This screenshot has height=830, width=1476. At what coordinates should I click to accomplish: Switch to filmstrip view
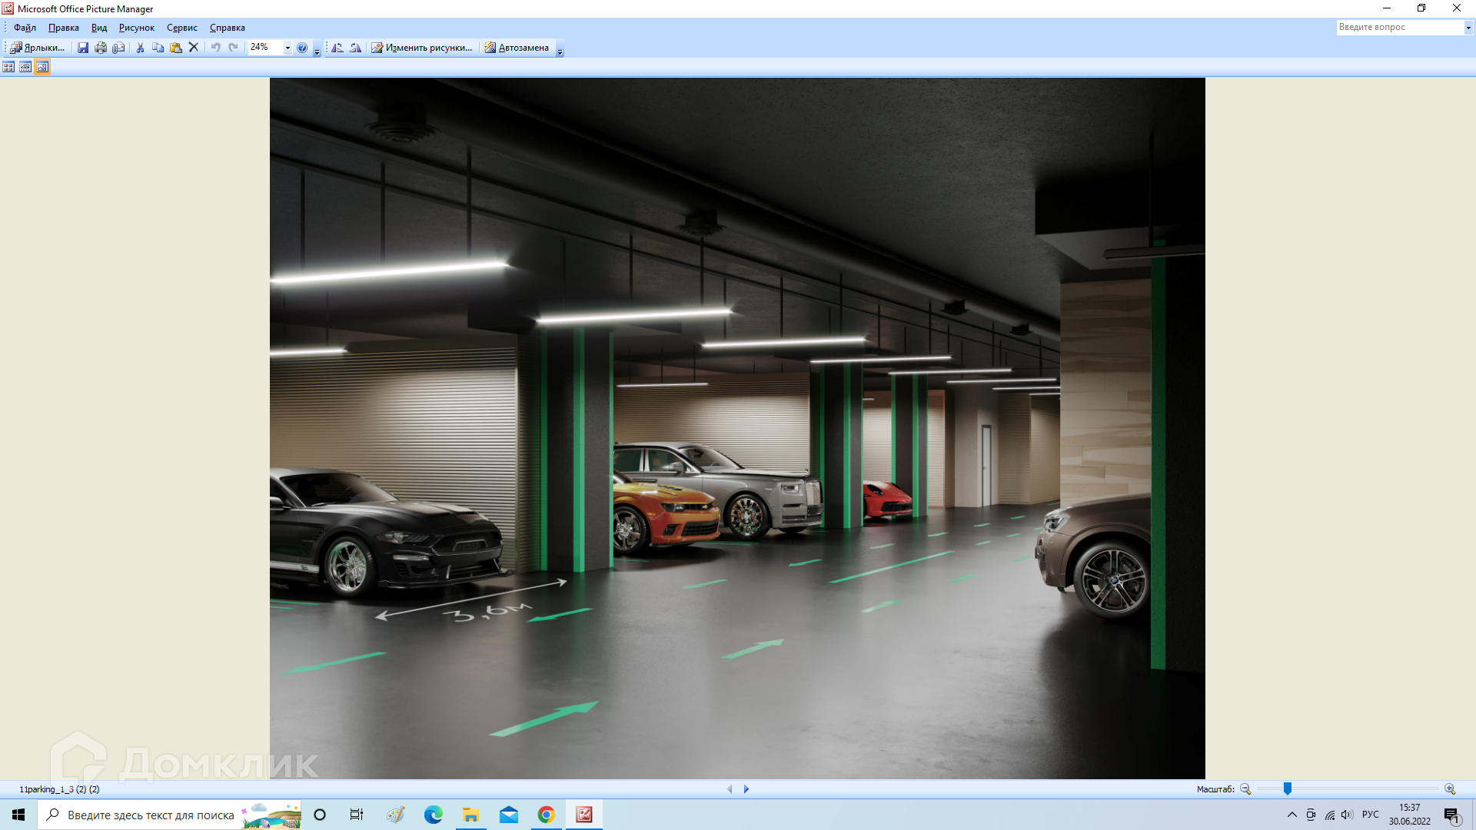(x=25, y=67)
